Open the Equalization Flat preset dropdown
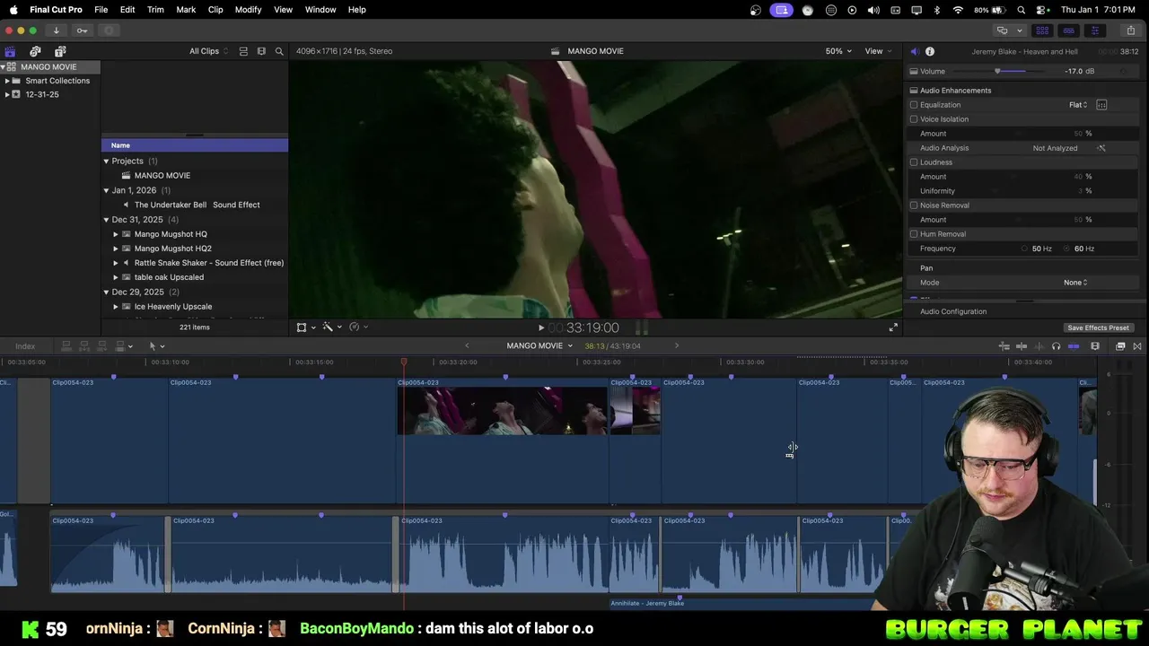 click(x=1078, y=105)
